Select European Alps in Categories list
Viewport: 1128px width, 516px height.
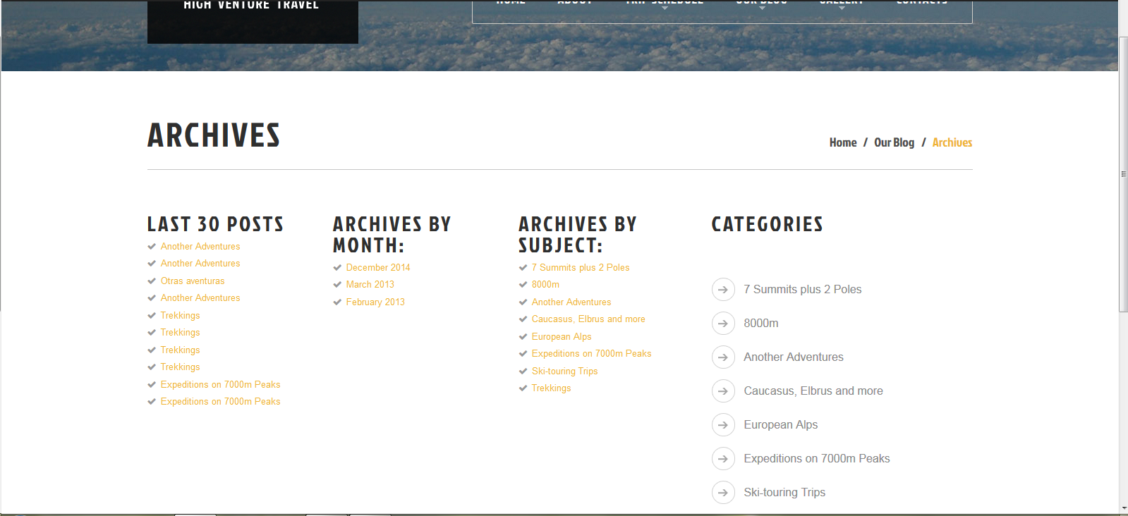pyautogui.click(x=781, y=425)
